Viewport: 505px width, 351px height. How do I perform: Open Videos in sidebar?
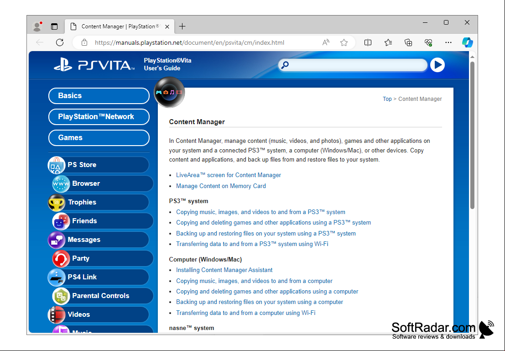(98, 314)
